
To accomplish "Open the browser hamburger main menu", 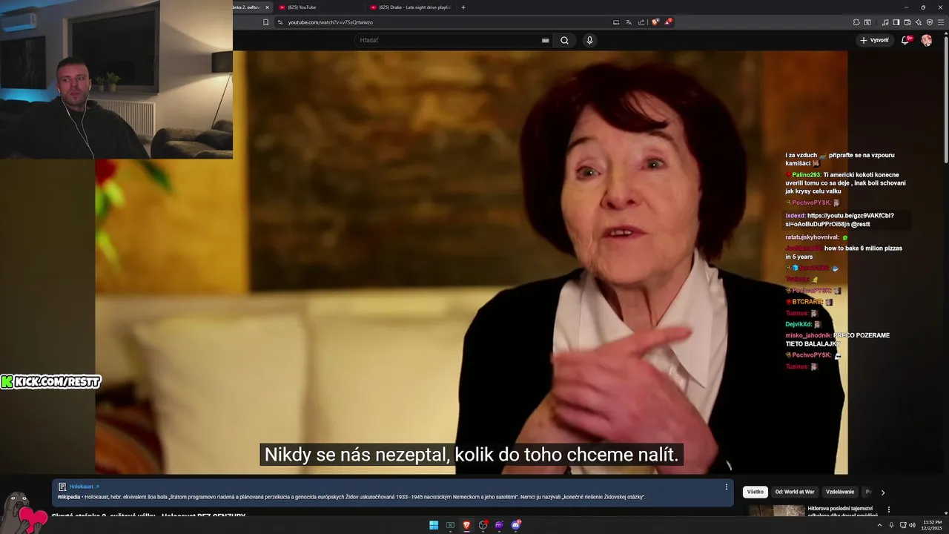I will [x=941, y=22].
